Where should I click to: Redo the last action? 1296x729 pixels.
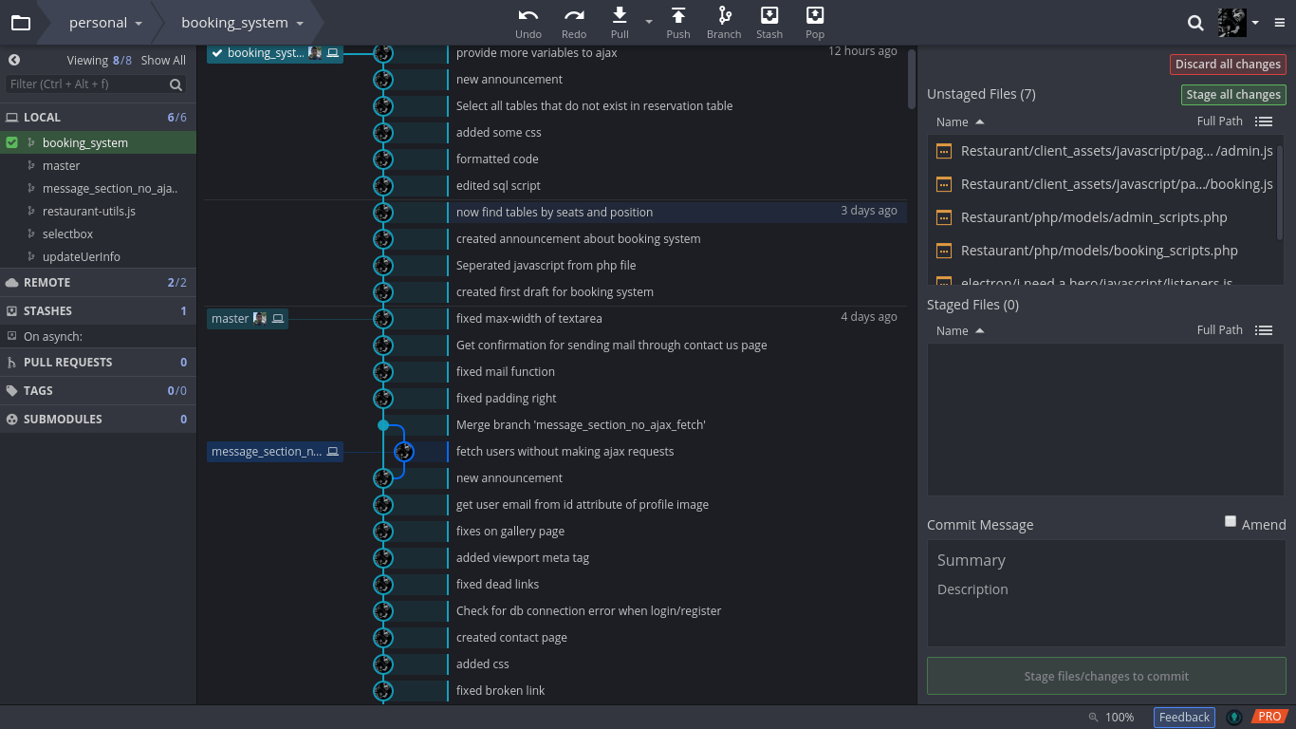click(x=573, y=21)
